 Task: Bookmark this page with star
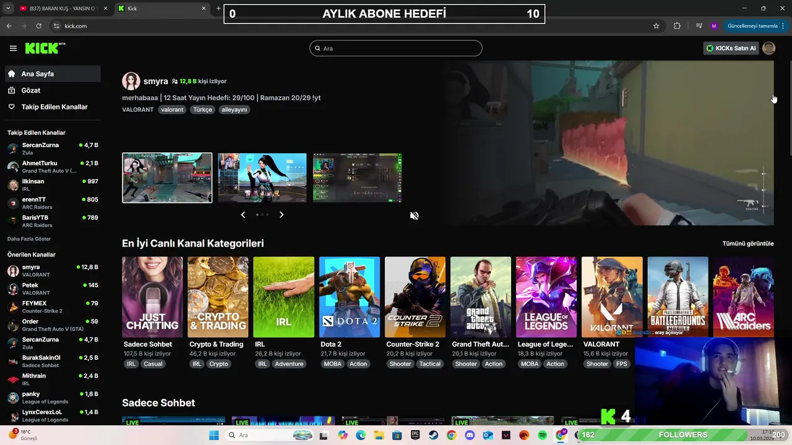click(x=656, y=26)
